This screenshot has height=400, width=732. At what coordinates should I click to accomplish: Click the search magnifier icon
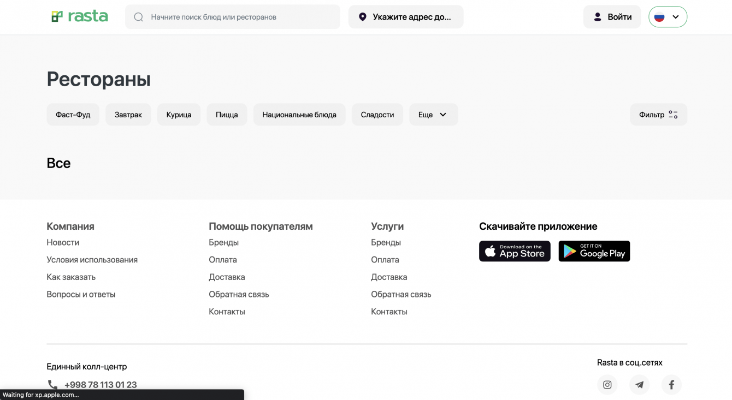[139, 17]
